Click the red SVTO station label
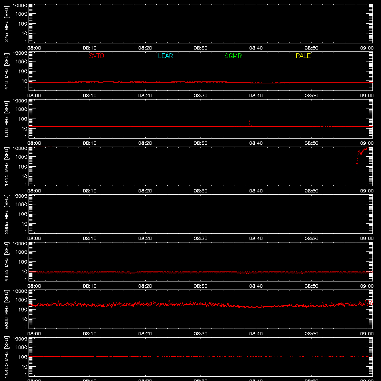Screen dimensions: 381x381 click(97, 56)
